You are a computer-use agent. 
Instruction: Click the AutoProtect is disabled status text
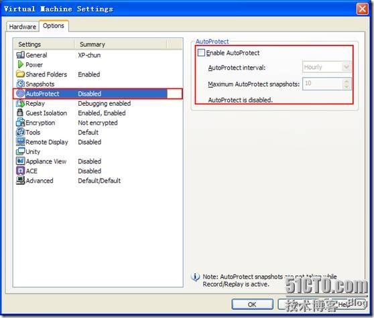click(x=240, y=100)
